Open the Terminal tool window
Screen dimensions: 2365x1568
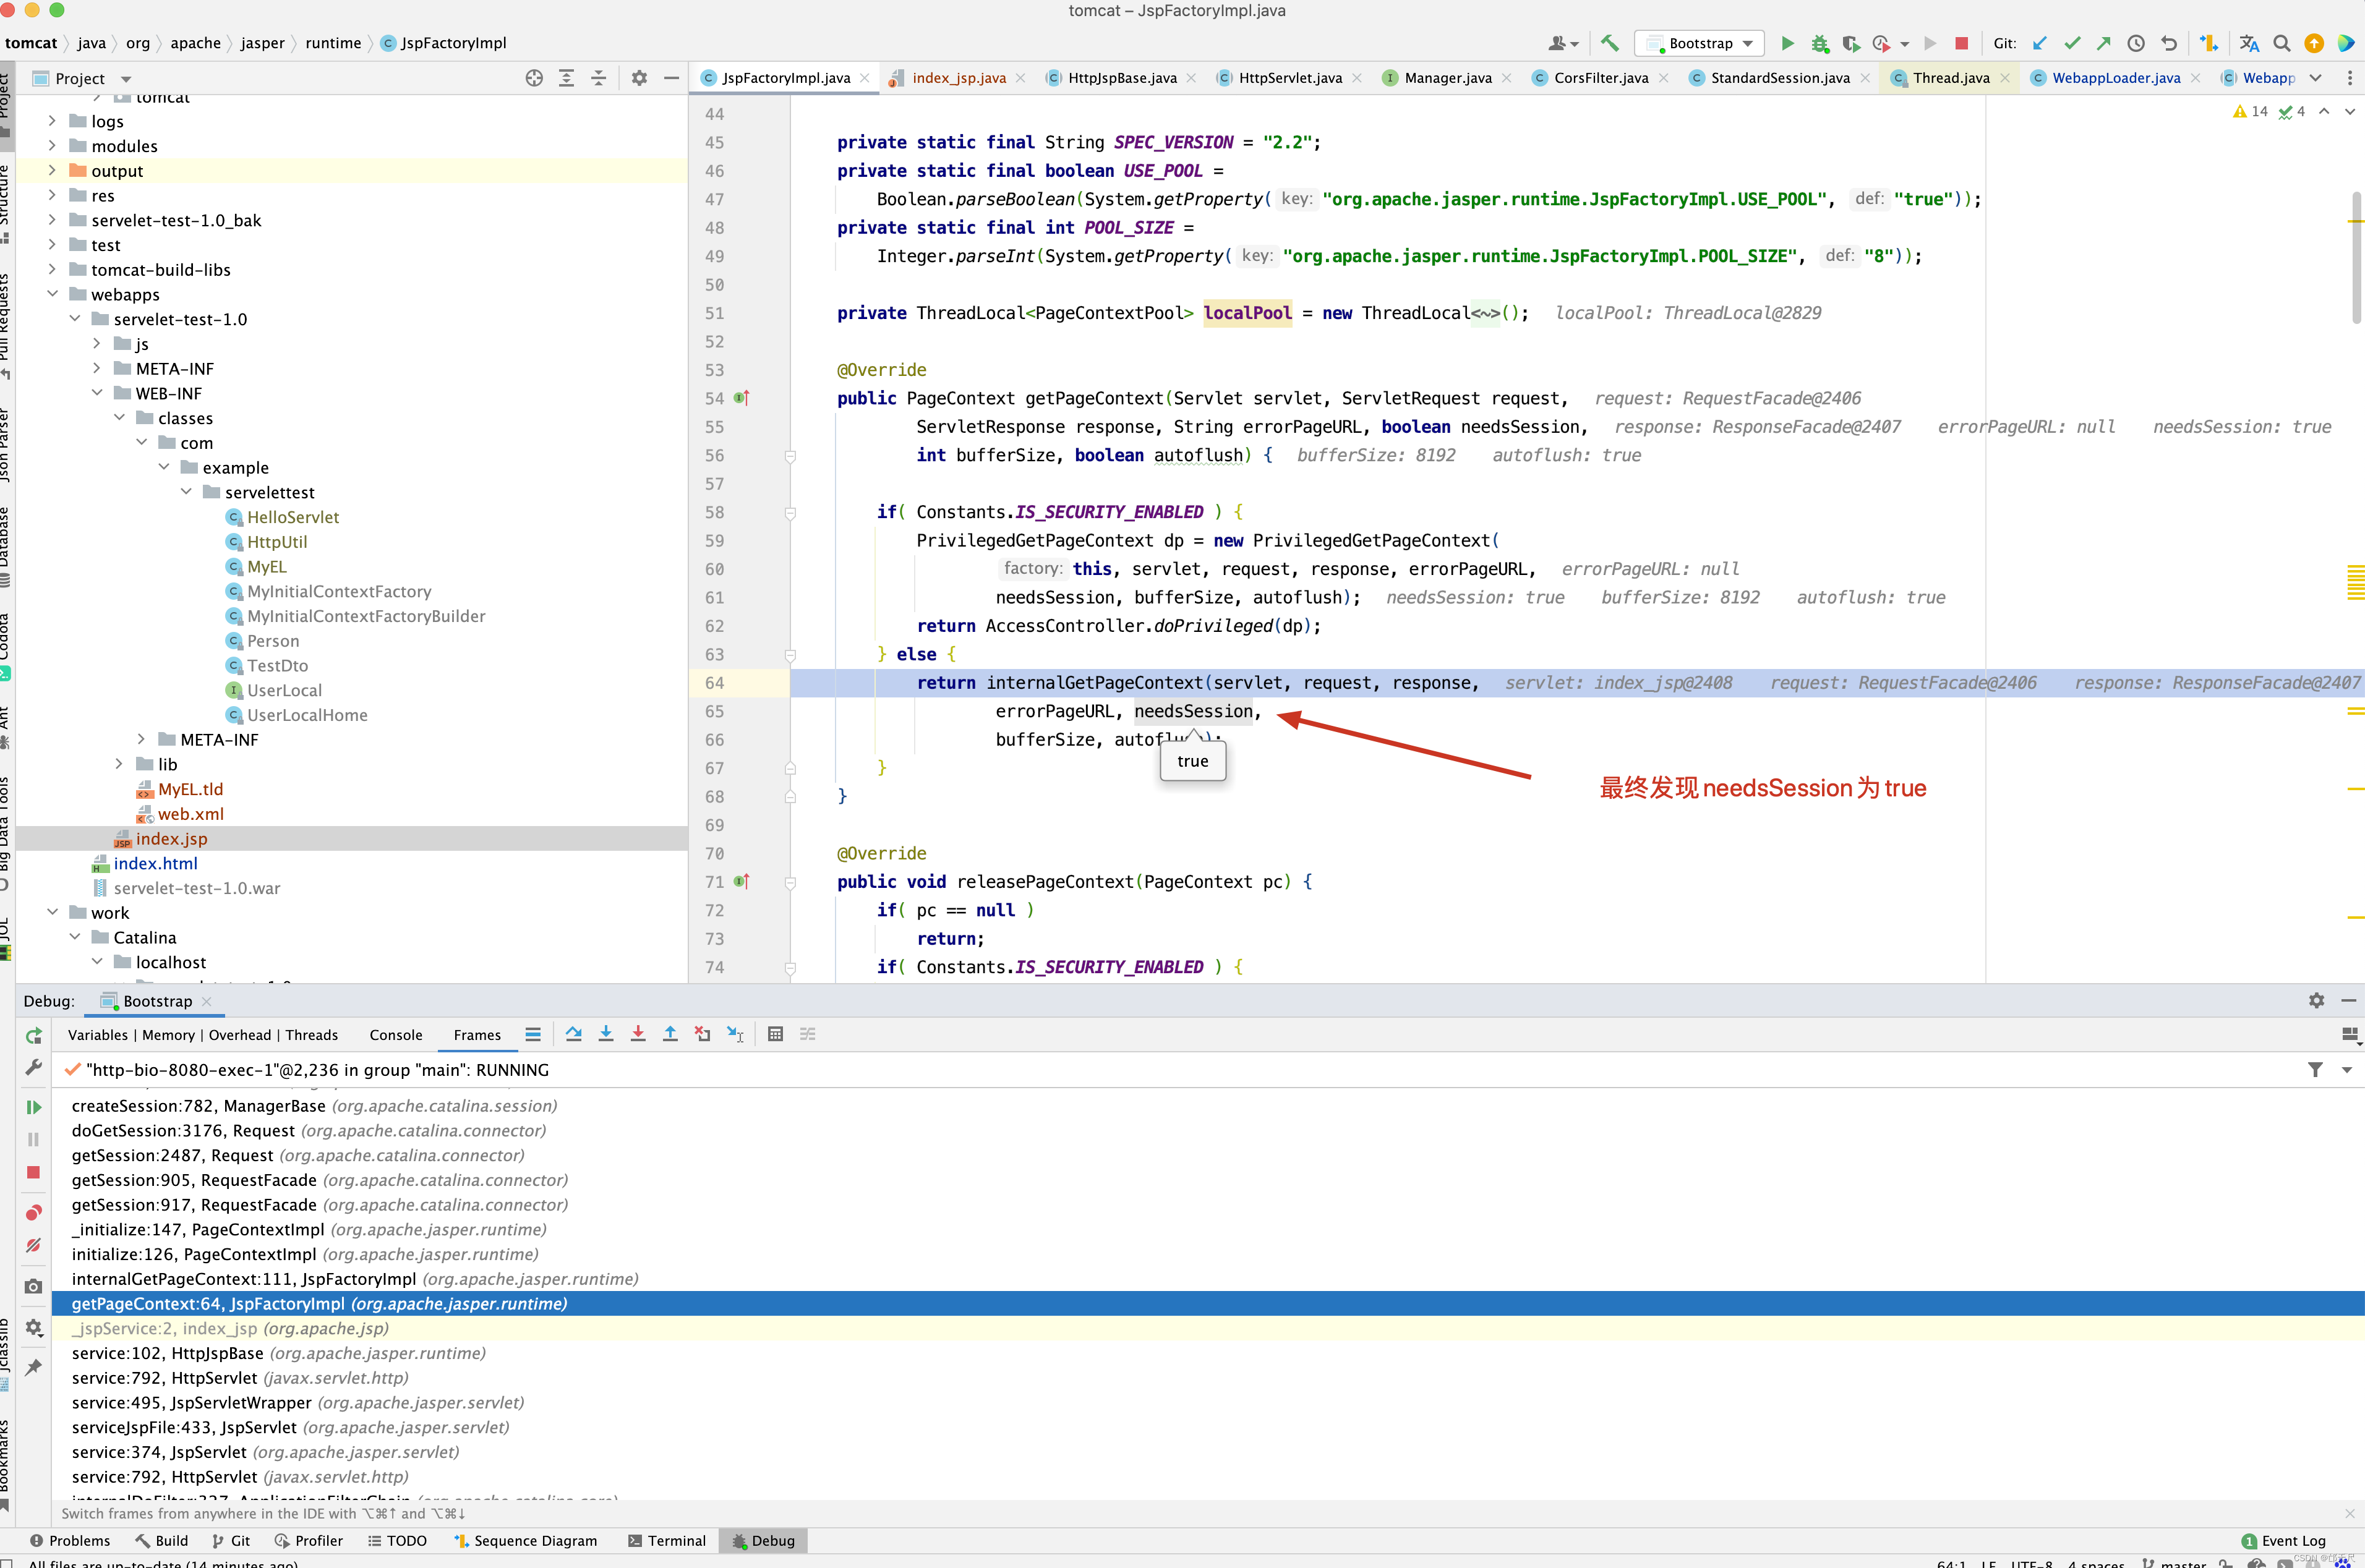[666, 1540]
